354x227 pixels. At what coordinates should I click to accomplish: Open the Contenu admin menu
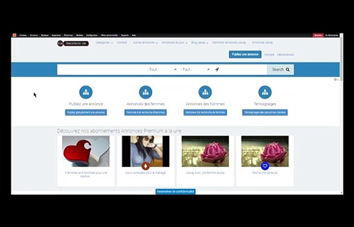click(23, 35)
